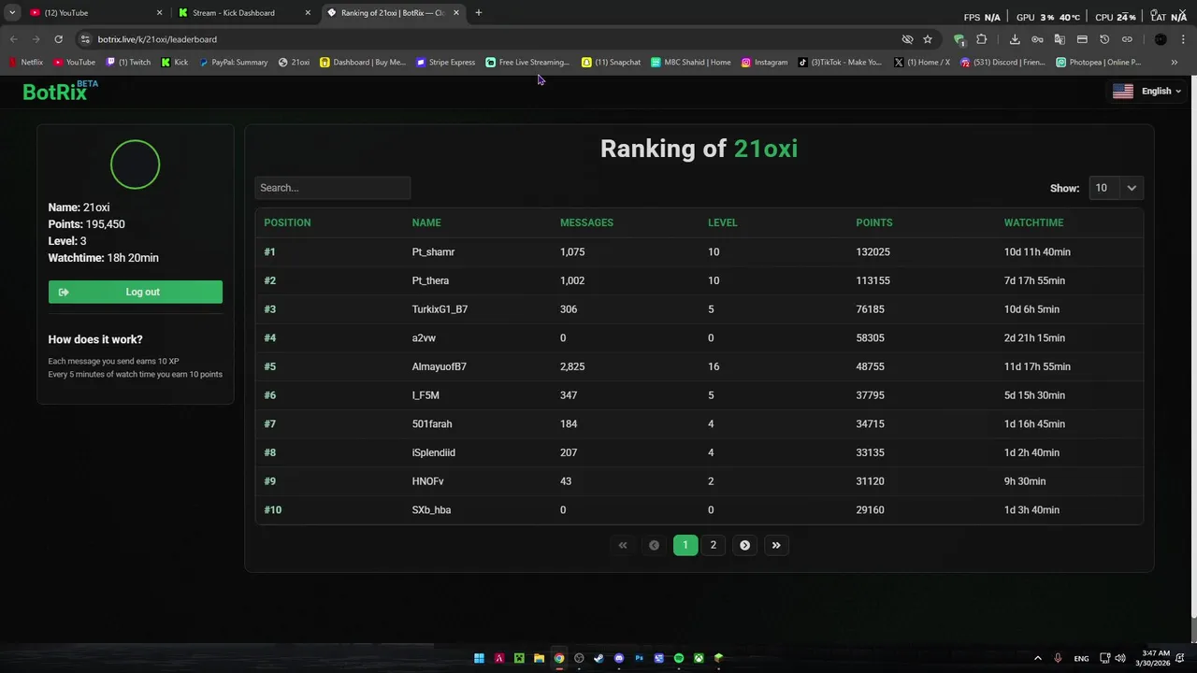The width and height of the screenshot is (1197, 673).
Task: Open taskbar clock showing 3:47 AM
Action: click(x=1153, y=658)
